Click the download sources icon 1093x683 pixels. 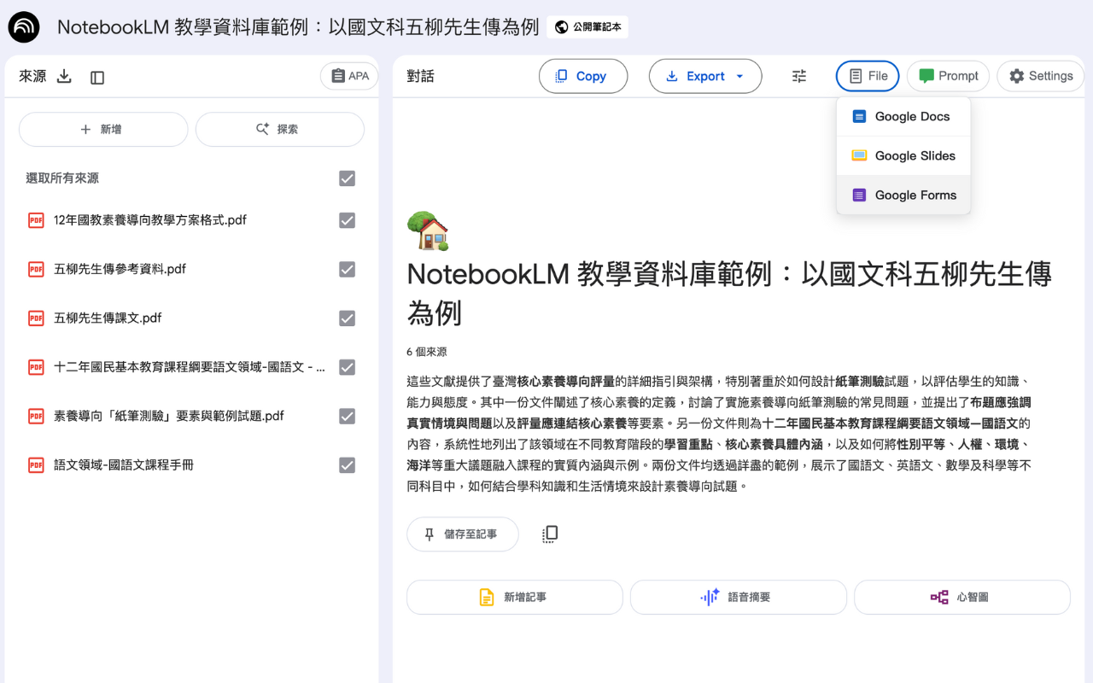pyautogui.click(x=64, y=76)
